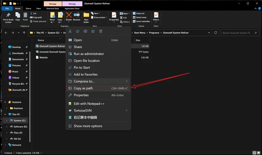Viewport: 262px width, 155px height.
Task: Click the red Delete icon in ribbon
Action: [x=69, y=15]
